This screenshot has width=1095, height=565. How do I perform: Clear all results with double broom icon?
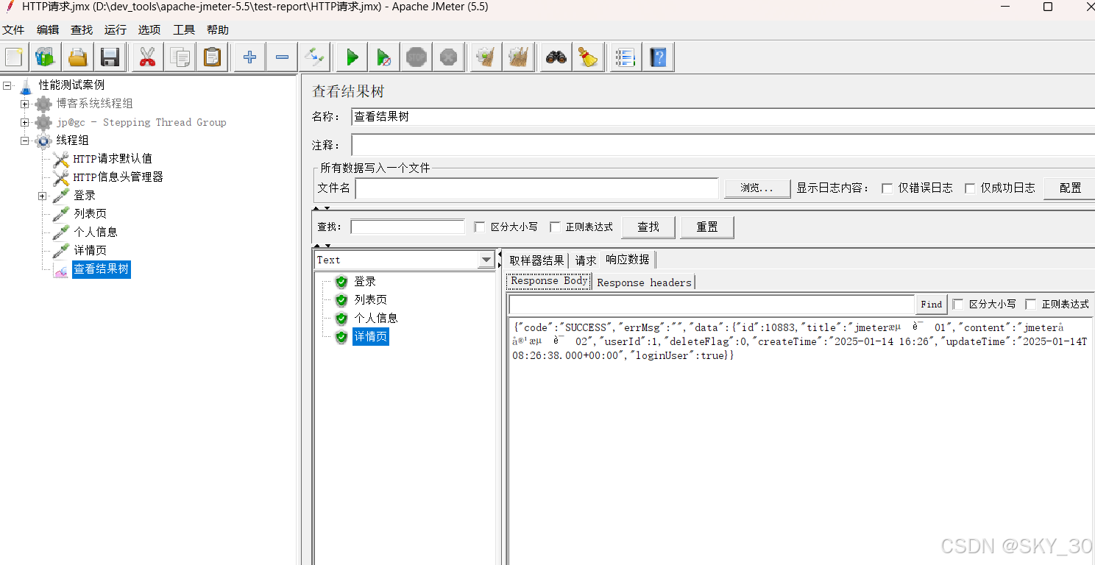click(x=518, y=57)
